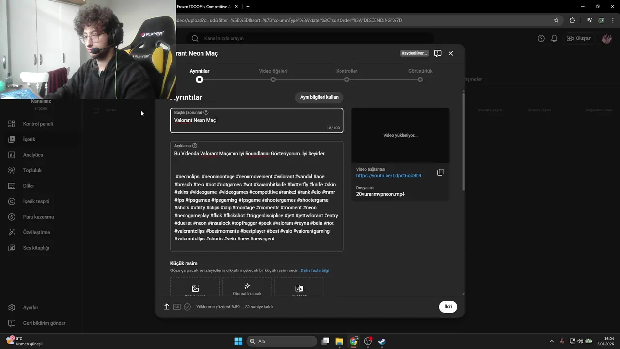
Task: Open File Explorer from taskbar
Action: [339, 341]
